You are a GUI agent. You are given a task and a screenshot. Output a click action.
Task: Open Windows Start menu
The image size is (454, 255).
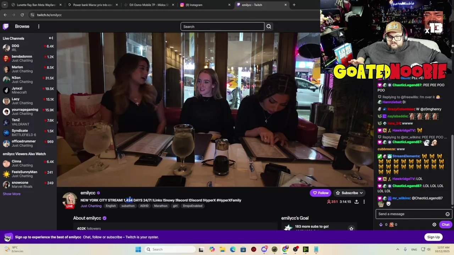coord(138,249)
